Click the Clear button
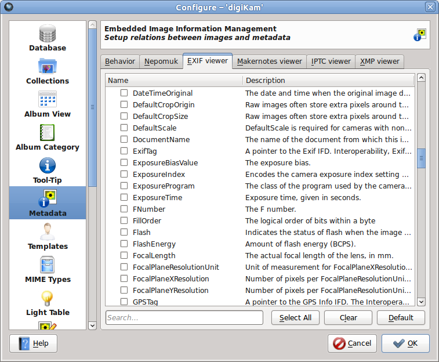The height and width of the screenshot is (362, 439). [349, 317]
